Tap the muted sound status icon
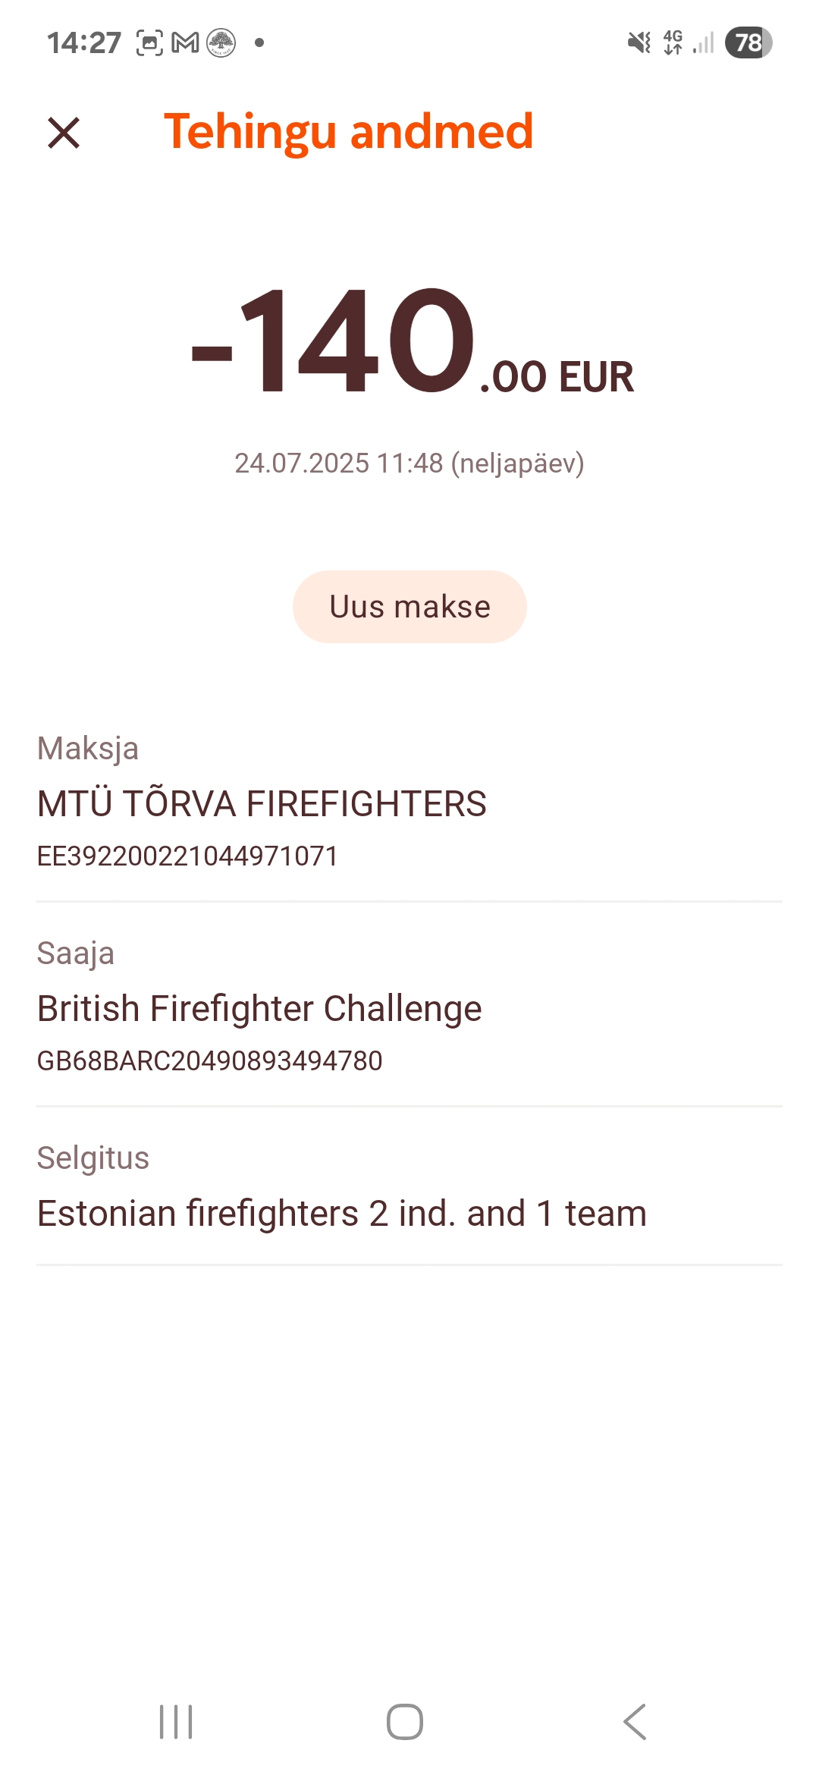 coord(639,42)
